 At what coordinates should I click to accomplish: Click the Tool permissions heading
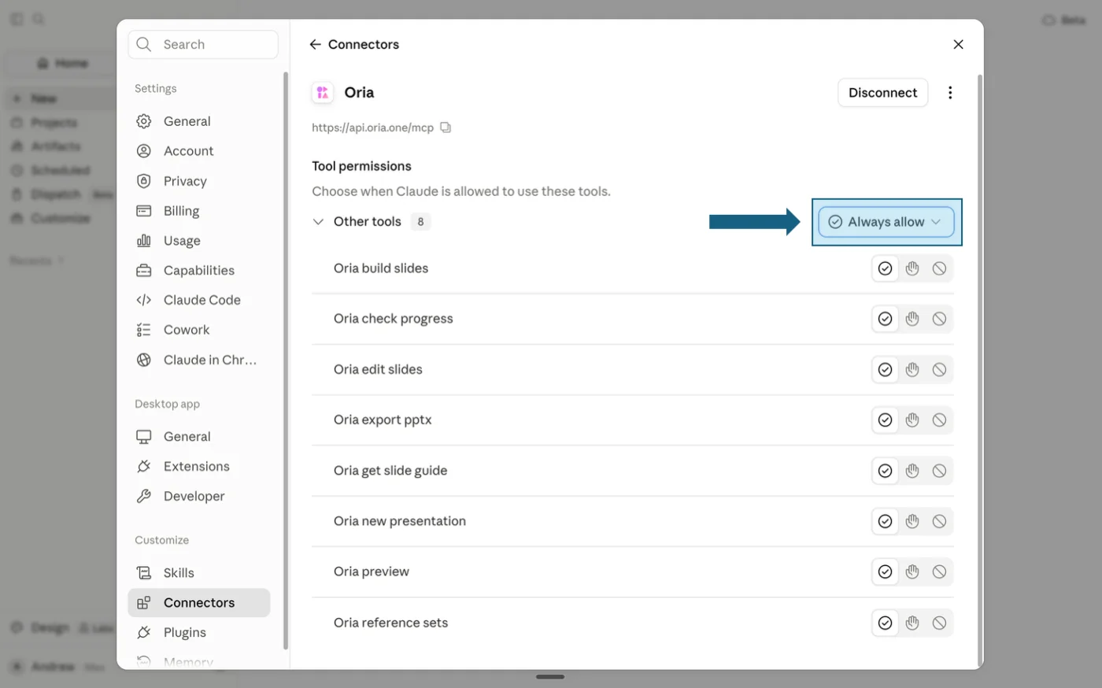[361, 166]
